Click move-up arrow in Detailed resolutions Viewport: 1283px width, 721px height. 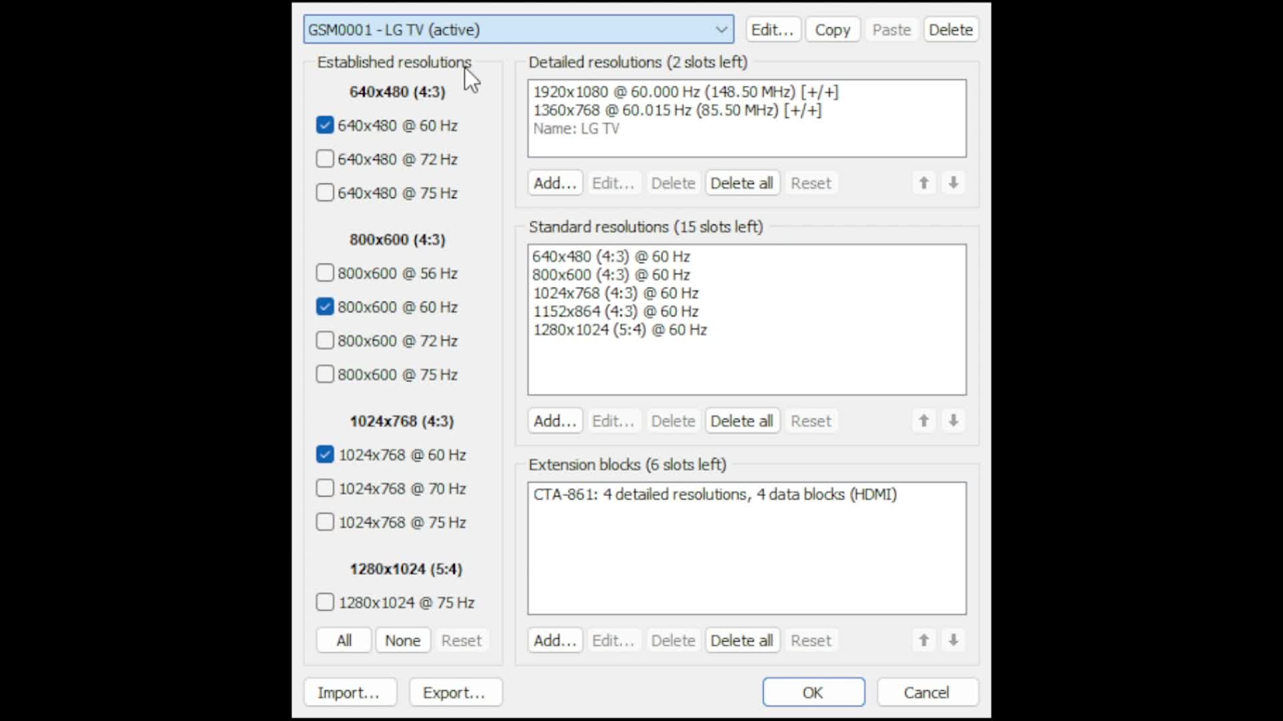(923, 183)
